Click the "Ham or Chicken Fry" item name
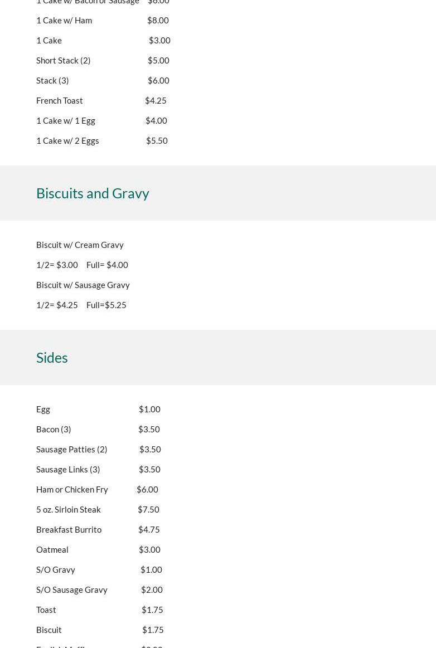 [72, 489]
